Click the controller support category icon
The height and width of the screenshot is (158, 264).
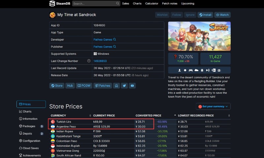click(191, 70)
